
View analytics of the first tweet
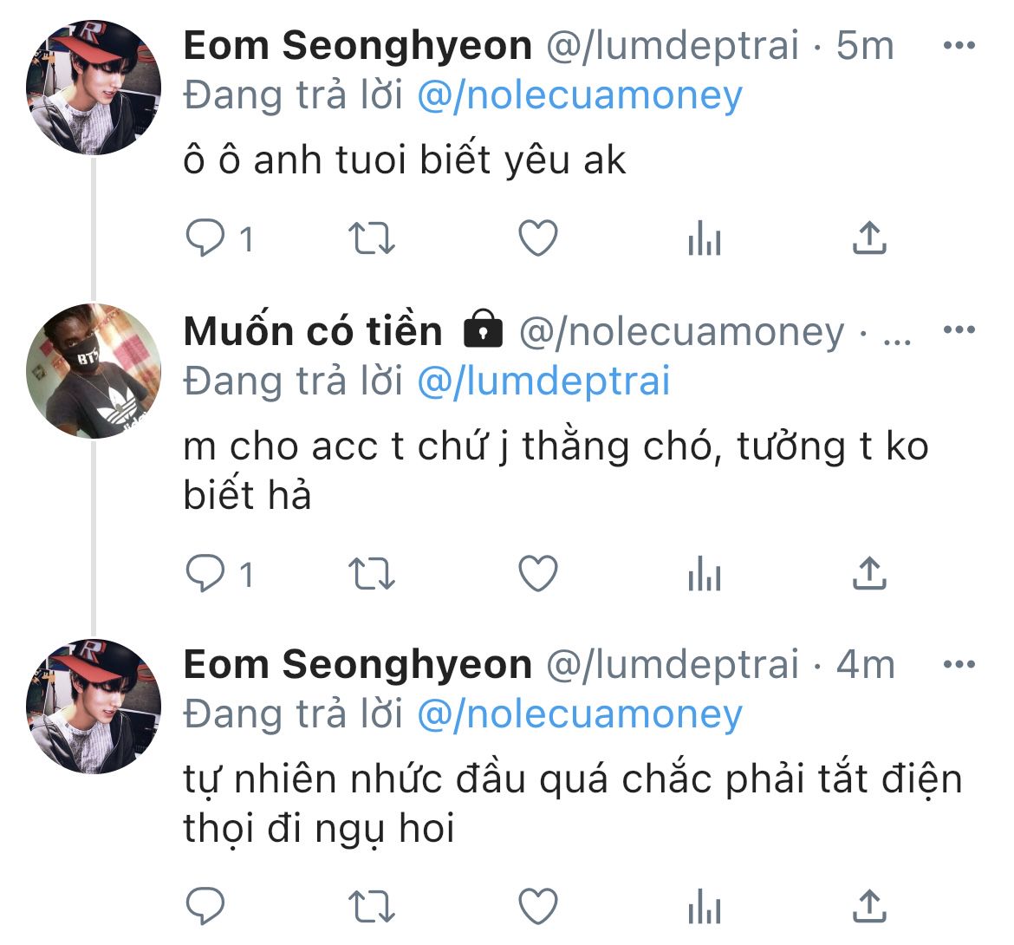(x=704, y=238)
